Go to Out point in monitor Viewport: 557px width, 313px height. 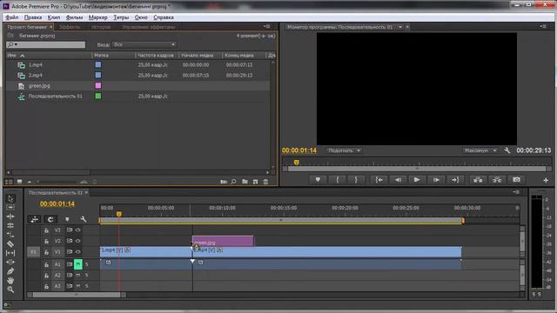pos(455,180)
